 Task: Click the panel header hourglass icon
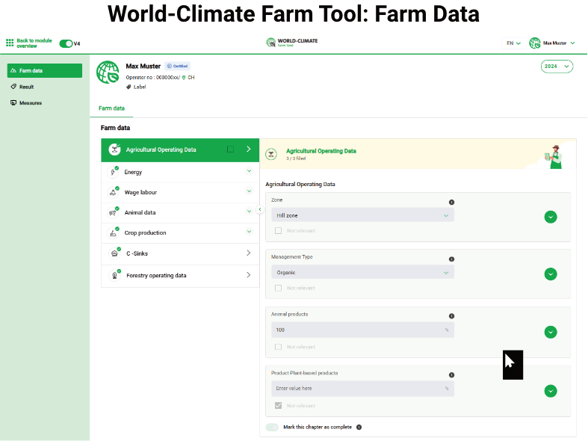click(x=271, y=154)
